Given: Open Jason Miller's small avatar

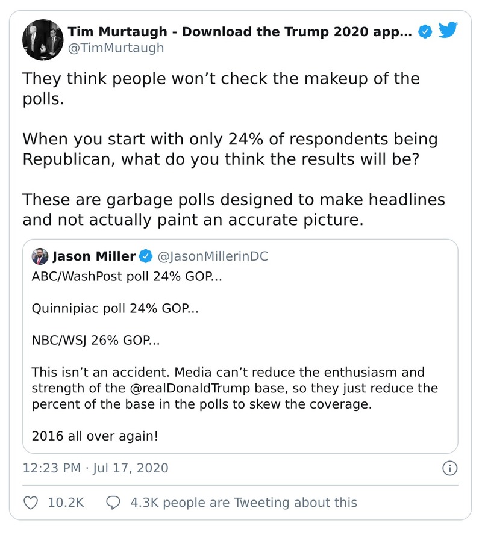Looking at the screenshot, I should [40, 256].
